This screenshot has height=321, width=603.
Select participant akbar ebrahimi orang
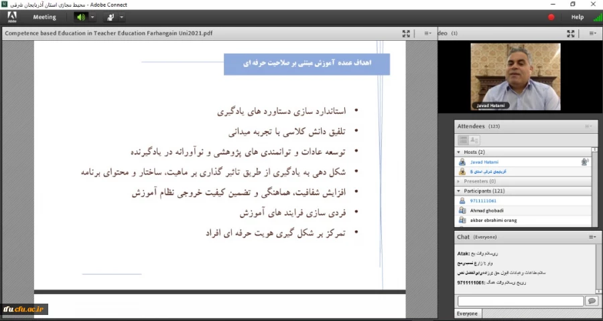(x=523, y=221)
